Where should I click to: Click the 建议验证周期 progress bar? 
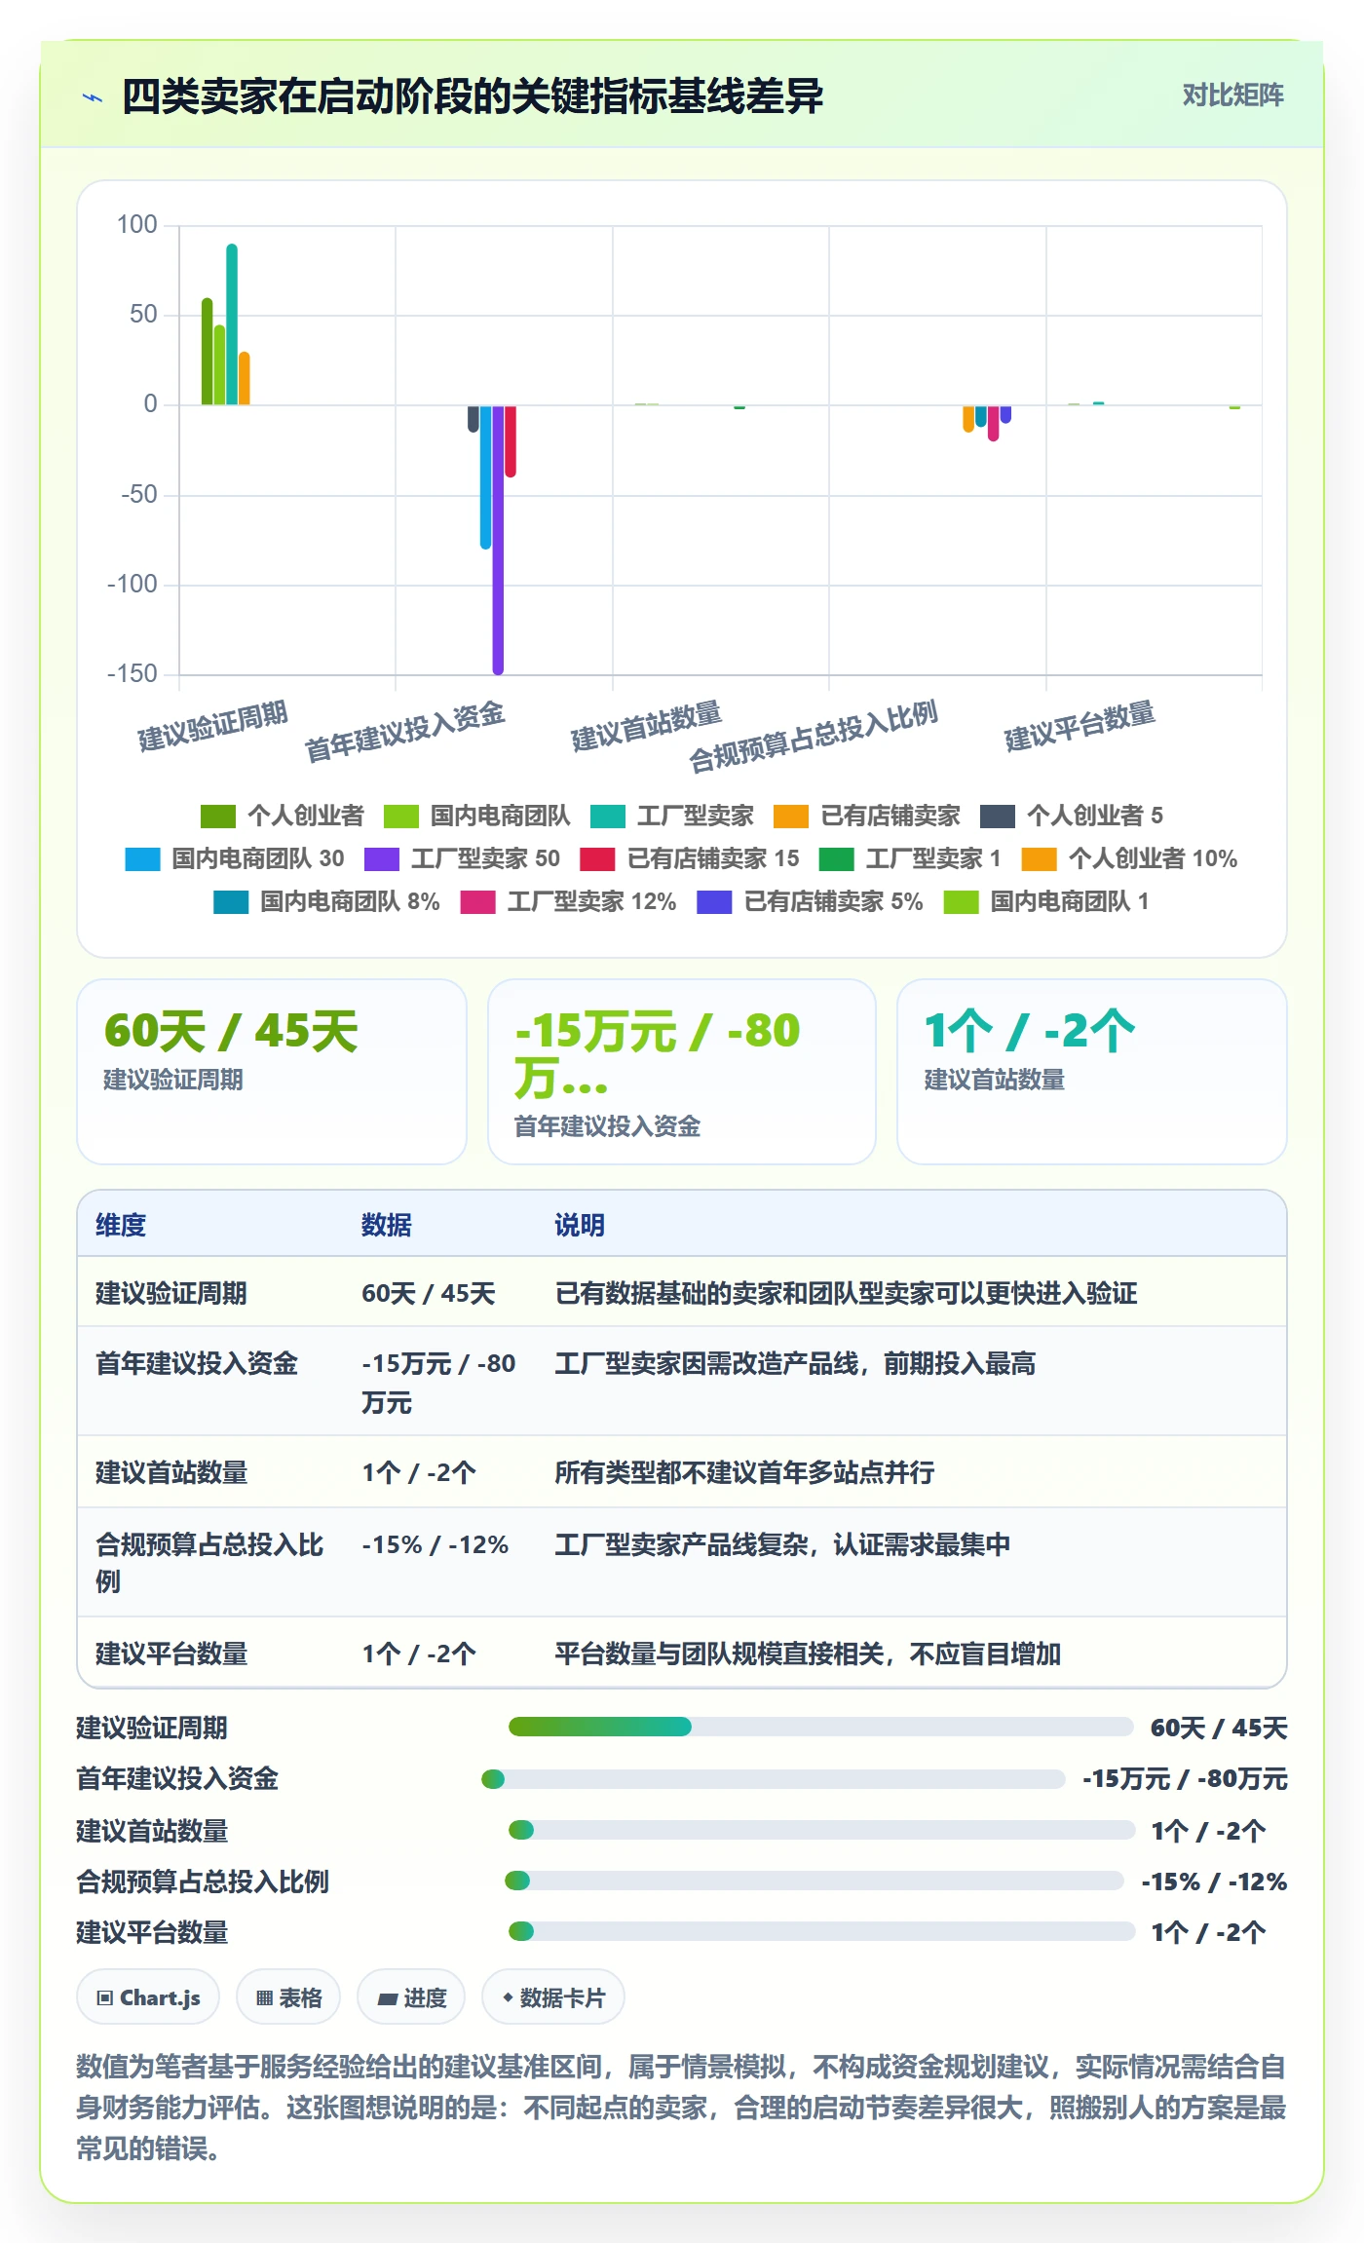(820, 1728)
